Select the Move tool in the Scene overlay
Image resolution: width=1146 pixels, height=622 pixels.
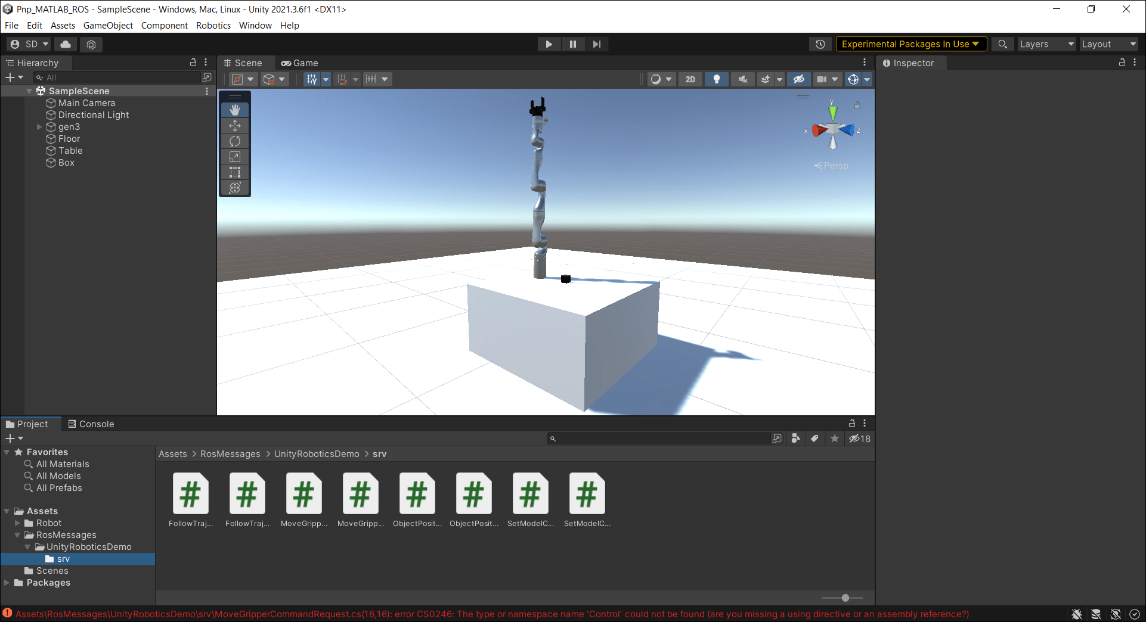(234, 125)
